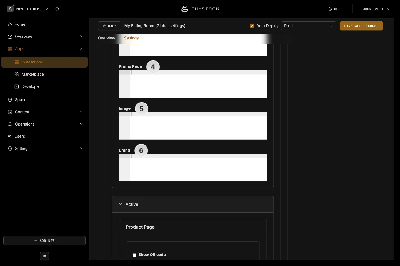400x266 pixels.
Task: Click the Users people icon
Action: coord(10,136)
